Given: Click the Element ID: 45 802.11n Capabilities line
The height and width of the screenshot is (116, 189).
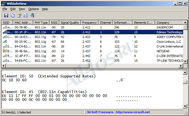Looking at the screenshot, I should [44, 92].
